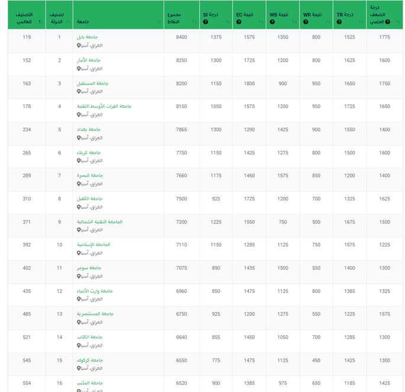Viewport: 405px width, 392px height.
Task: Click the sort arrows in the مجموع النقاط header
Action: [196, 22]
